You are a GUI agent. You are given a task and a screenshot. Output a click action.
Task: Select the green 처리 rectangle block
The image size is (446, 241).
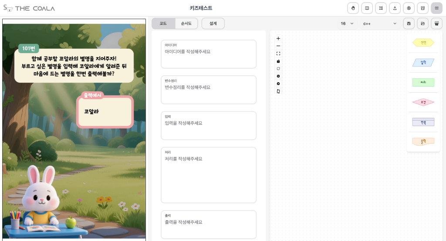[x=423, y=82]
